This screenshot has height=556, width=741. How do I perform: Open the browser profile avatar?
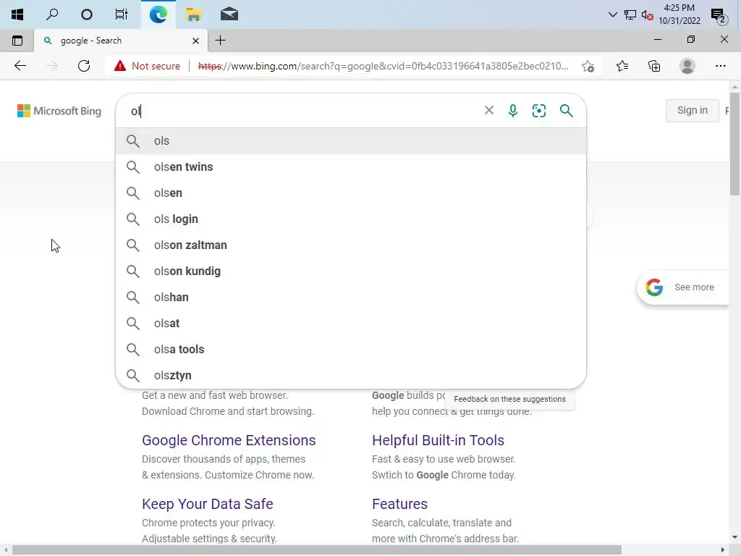(687, 66)
